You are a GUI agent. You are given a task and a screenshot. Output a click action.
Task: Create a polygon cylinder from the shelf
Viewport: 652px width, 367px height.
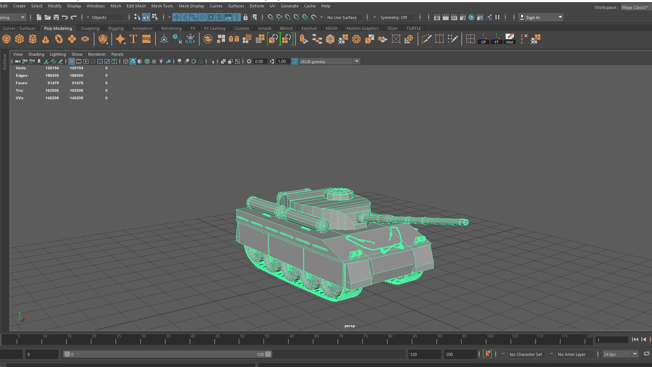pyautogui.click(x=33, y=39)
